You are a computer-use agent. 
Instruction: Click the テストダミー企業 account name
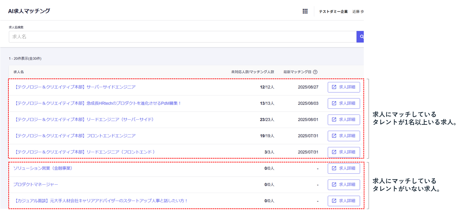[333, 12]
